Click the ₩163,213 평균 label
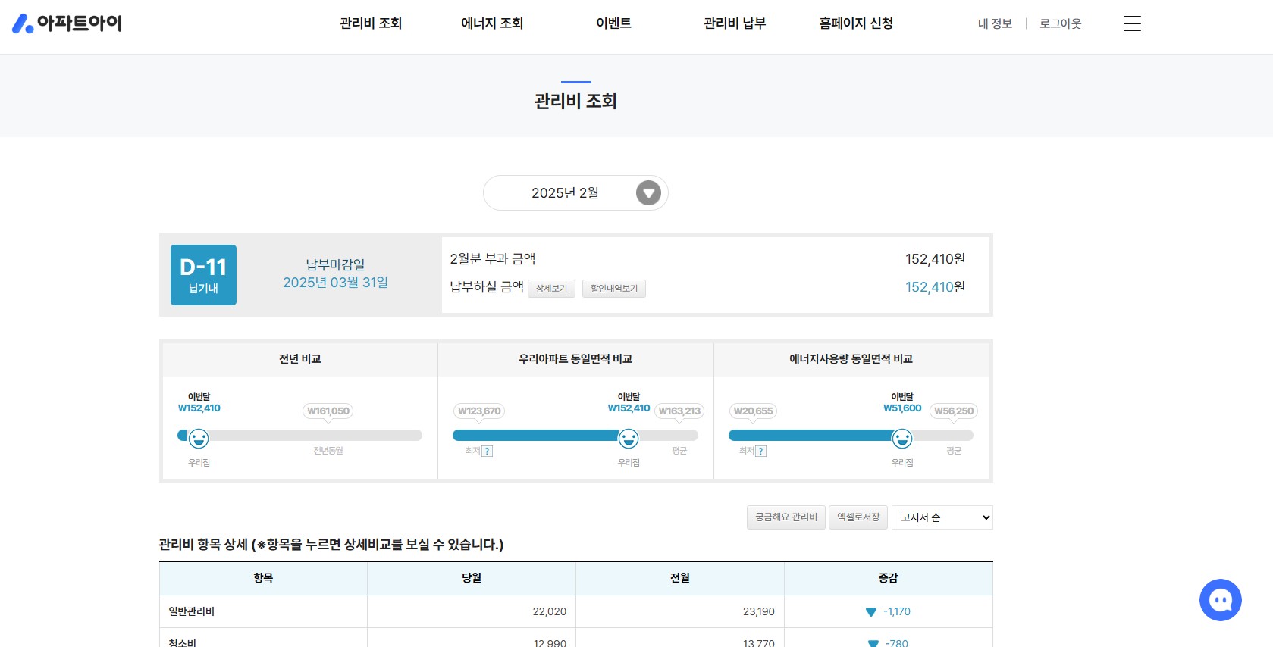Image resolution: width=1273 pixels, height=647 pixels. (x=679, y=411)
